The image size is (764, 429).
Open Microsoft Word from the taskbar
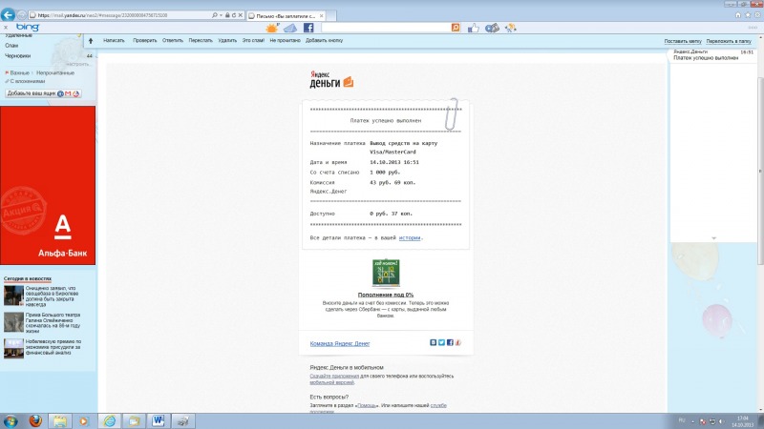point(157,419)
